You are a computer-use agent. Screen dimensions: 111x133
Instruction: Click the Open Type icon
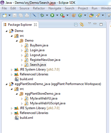pos(91,15)
